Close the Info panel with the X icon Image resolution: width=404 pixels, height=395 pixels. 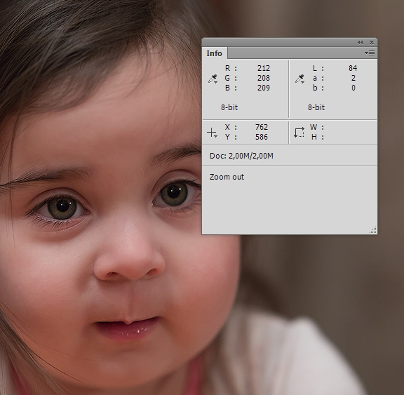[x=372, y=43]
